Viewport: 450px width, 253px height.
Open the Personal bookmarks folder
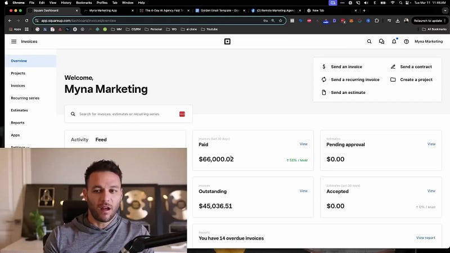coord(153,29)
